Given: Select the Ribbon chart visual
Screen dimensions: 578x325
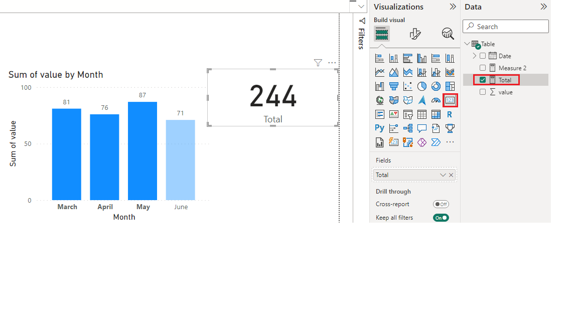Looking at the screenshot, I should click(x=450, y=72).
